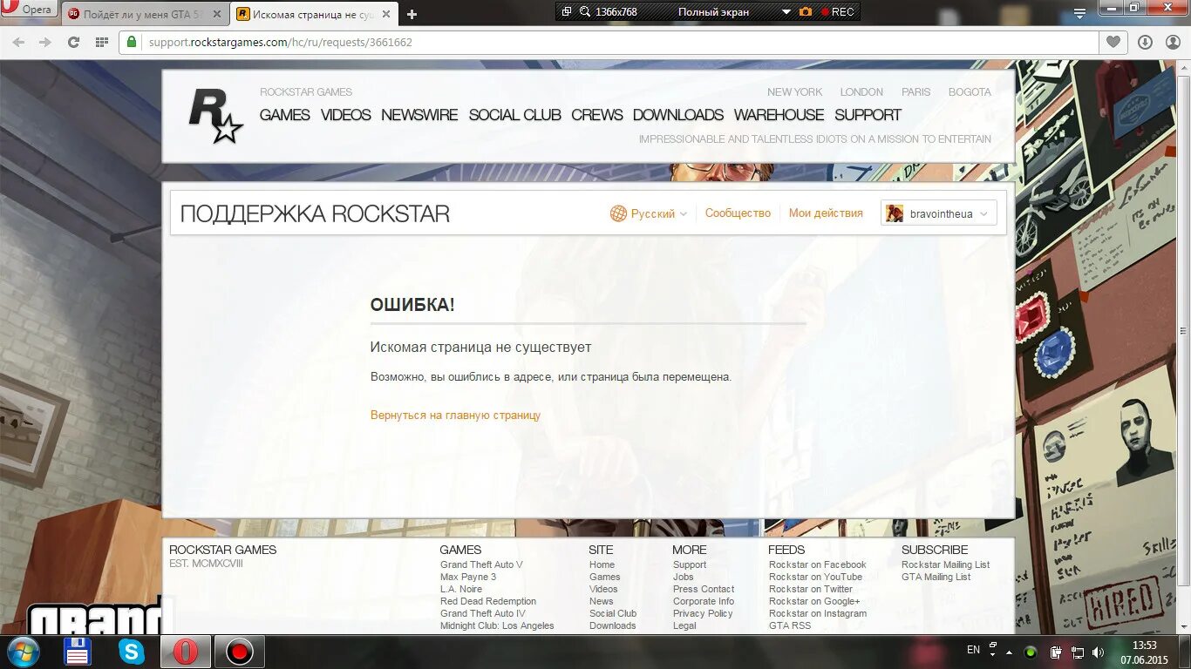Screen dimensions: 1191x669
Task: Click the Rockstar Games R-star logo
Action: click(x=215, y=118)
